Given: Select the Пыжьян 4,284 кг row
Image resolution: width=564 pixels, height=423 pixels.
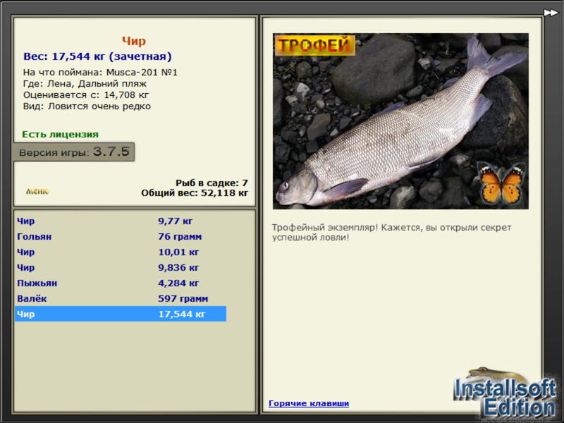Looking at the screenshot, I should tap(121, 283).
